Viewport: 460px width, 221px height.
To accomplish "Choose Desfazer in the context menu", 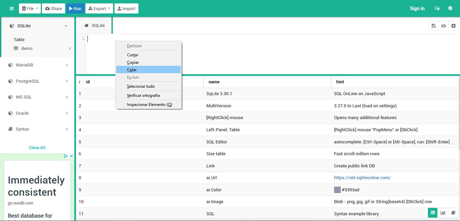I will [148, 46].
